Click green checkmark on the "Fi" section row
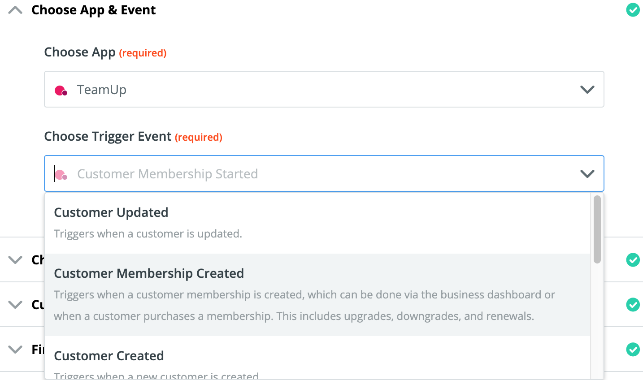This screenshot has width=643, height=380. click(x=633, y=350)
